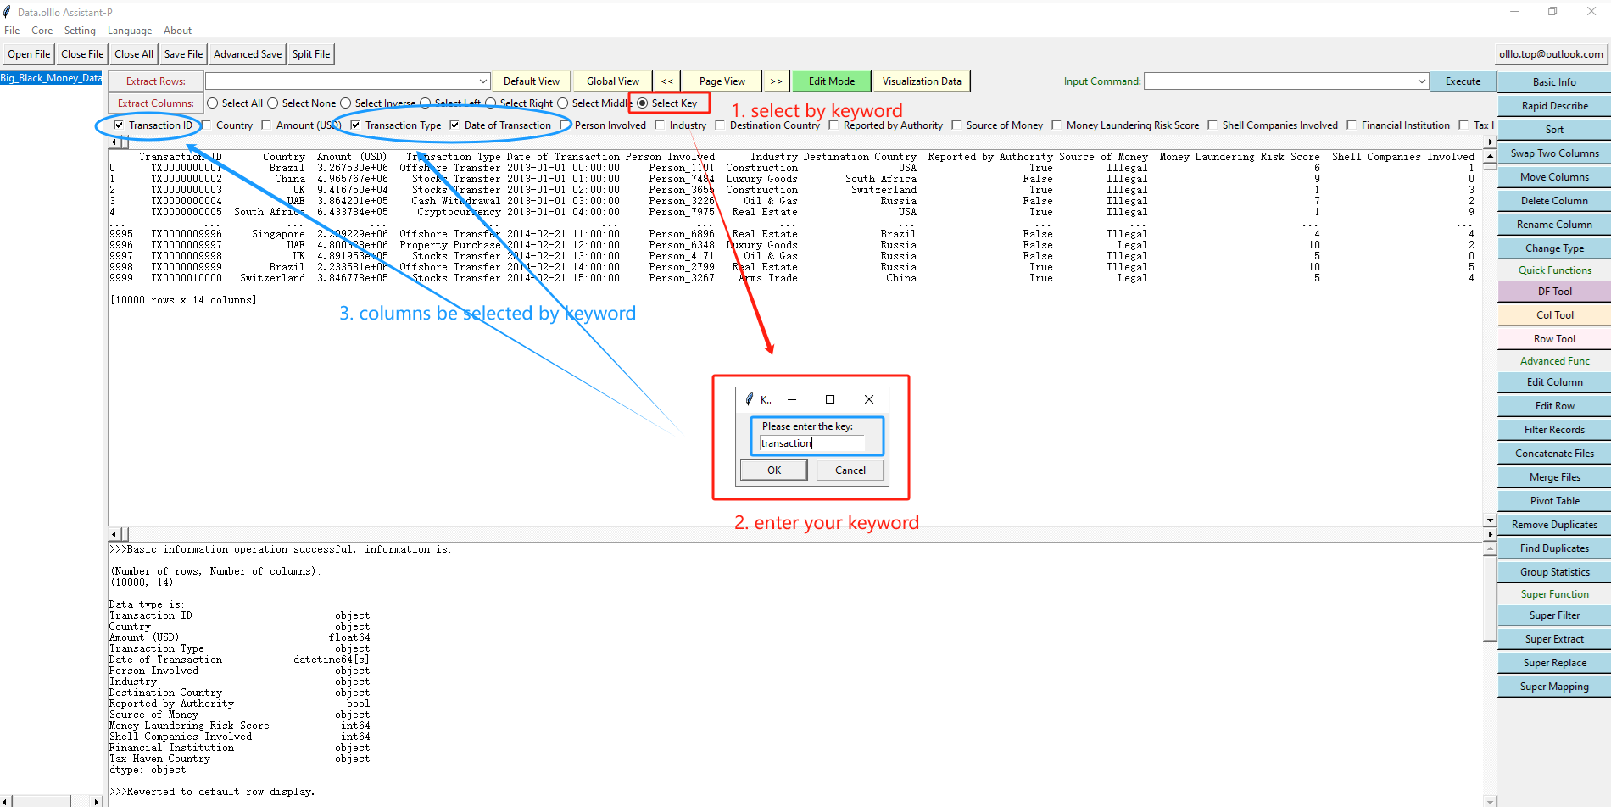Select the 'Select All' radio button

(213, 103)
